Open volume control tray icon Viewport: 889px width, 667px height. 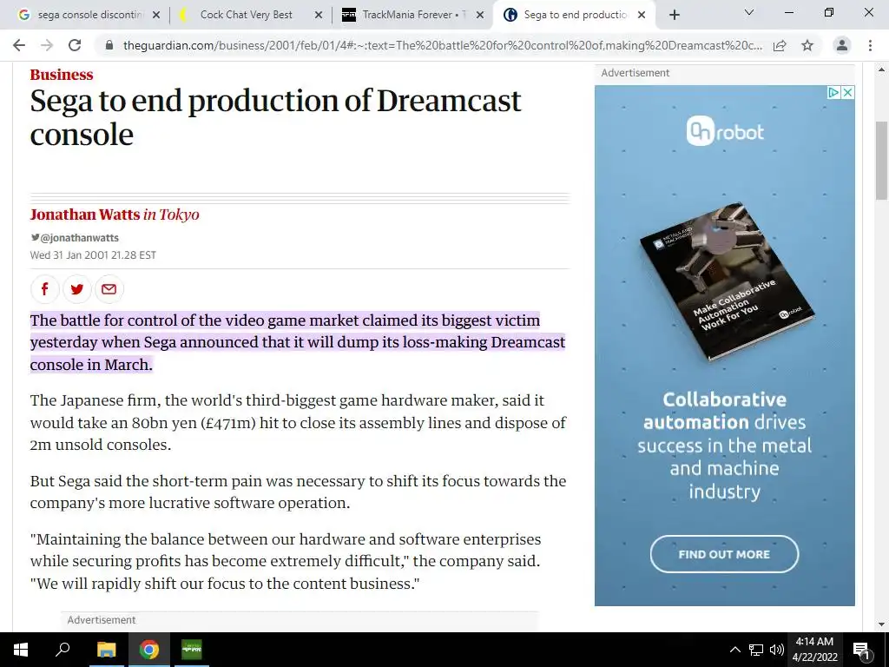(x=776, y=650)
